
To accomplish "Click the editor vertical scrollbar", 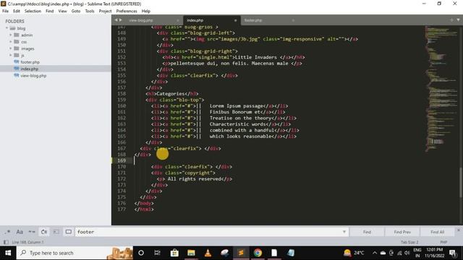I will point(461,183).
